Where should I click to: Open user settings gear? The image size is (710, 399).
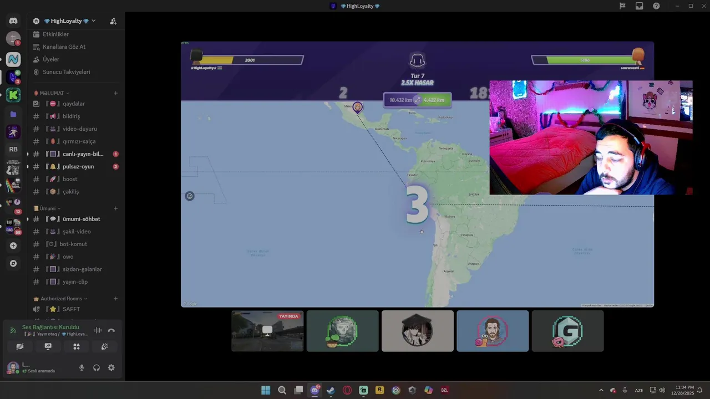[x=111, y=367]
